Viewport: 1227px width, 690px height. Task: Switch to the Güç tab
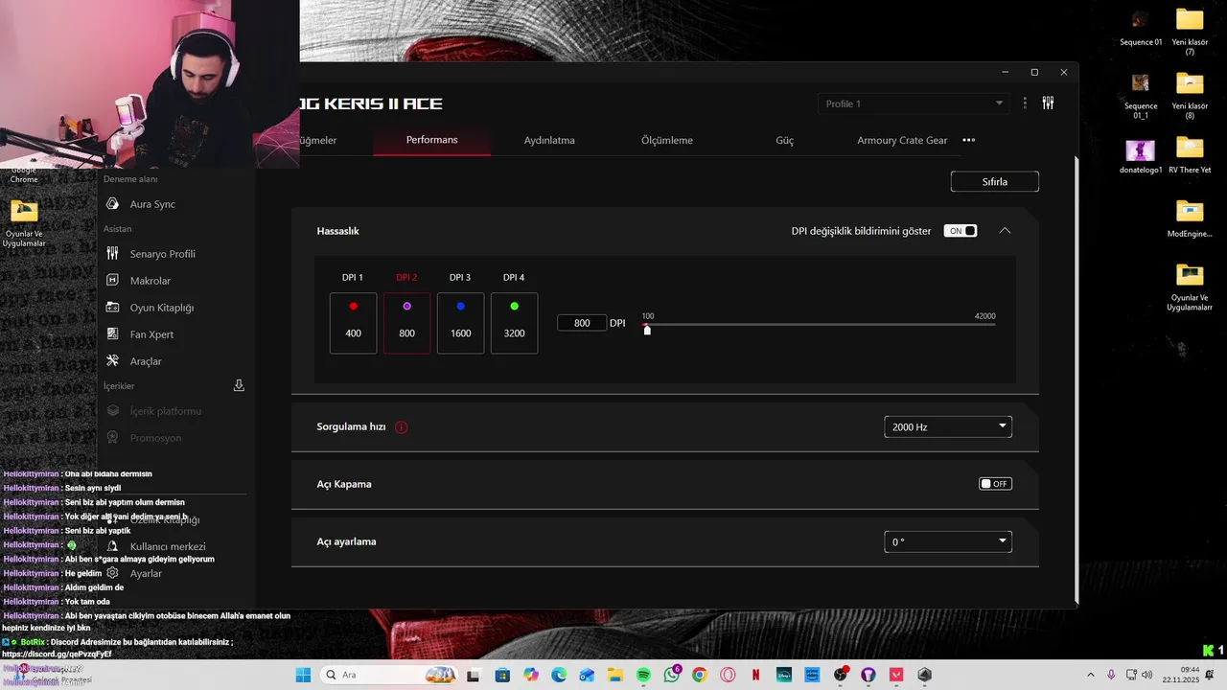tap(784, 140)
